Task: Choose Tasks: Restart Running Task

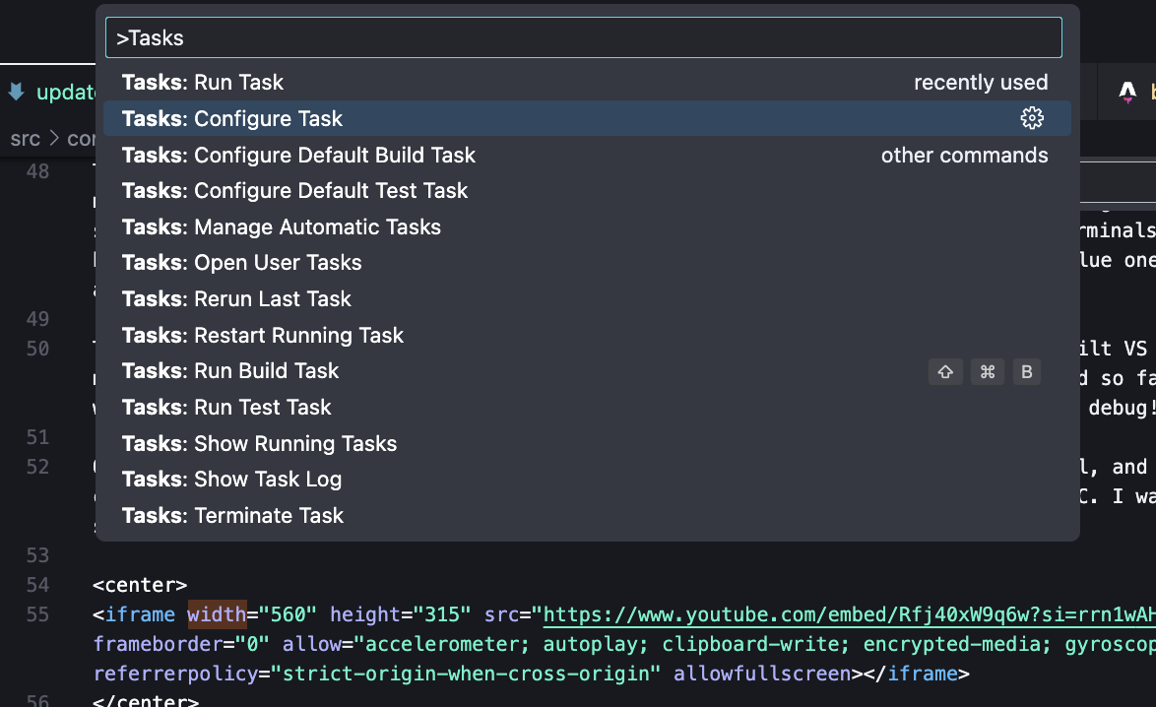Action: pos(262,336)
